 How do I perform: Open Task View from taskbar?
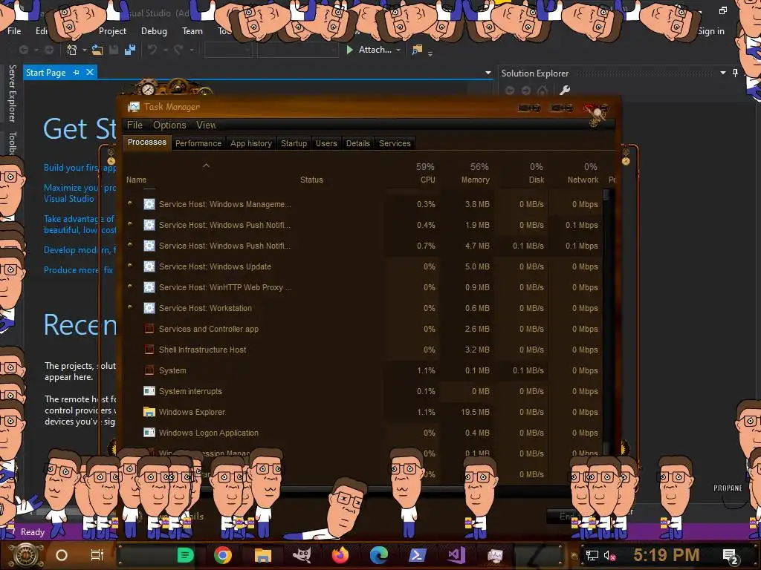(97, 555)
